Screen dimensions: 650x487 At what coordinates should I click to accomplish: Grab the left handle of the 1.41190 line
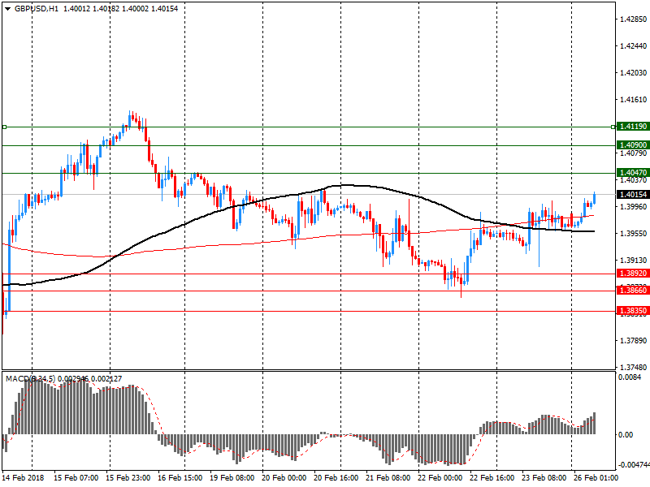coord(4,127)
